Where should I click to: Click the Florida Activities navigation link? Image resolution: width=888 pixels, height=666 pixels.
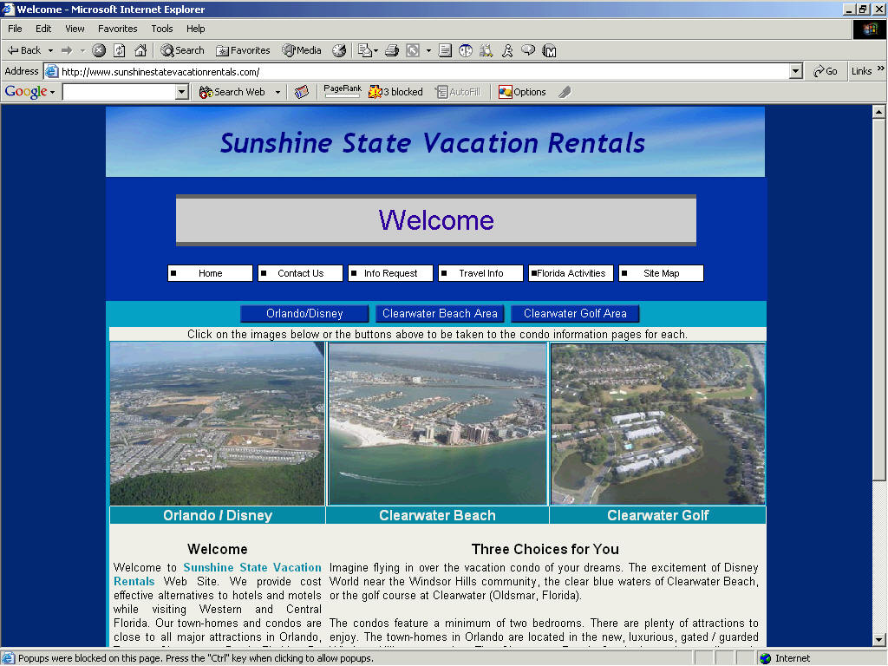click(x=571, y=273)
